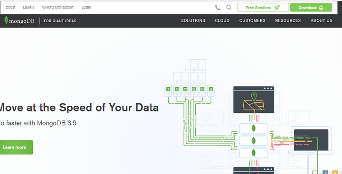This screenshot has height=174, width=342.
Task: Click the MongoDB 3.6 subtitle text
Action: click(x=38, y=123)
